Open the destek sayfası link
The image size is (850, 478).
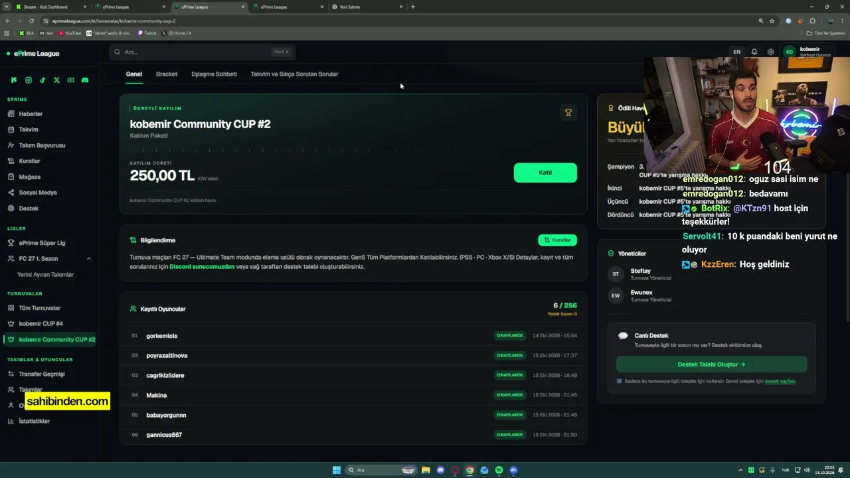(780, 382)
